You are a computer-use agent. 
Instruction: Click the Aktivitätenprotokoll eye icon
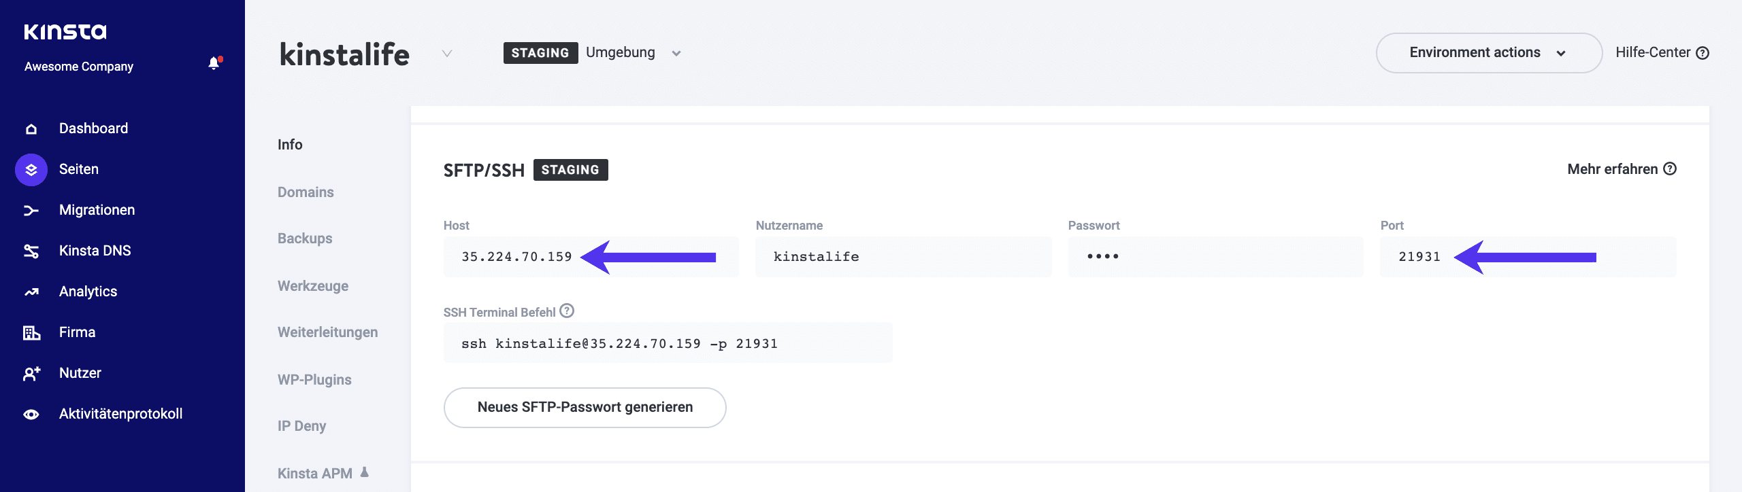pyautogui.click(x=31, y=415)
